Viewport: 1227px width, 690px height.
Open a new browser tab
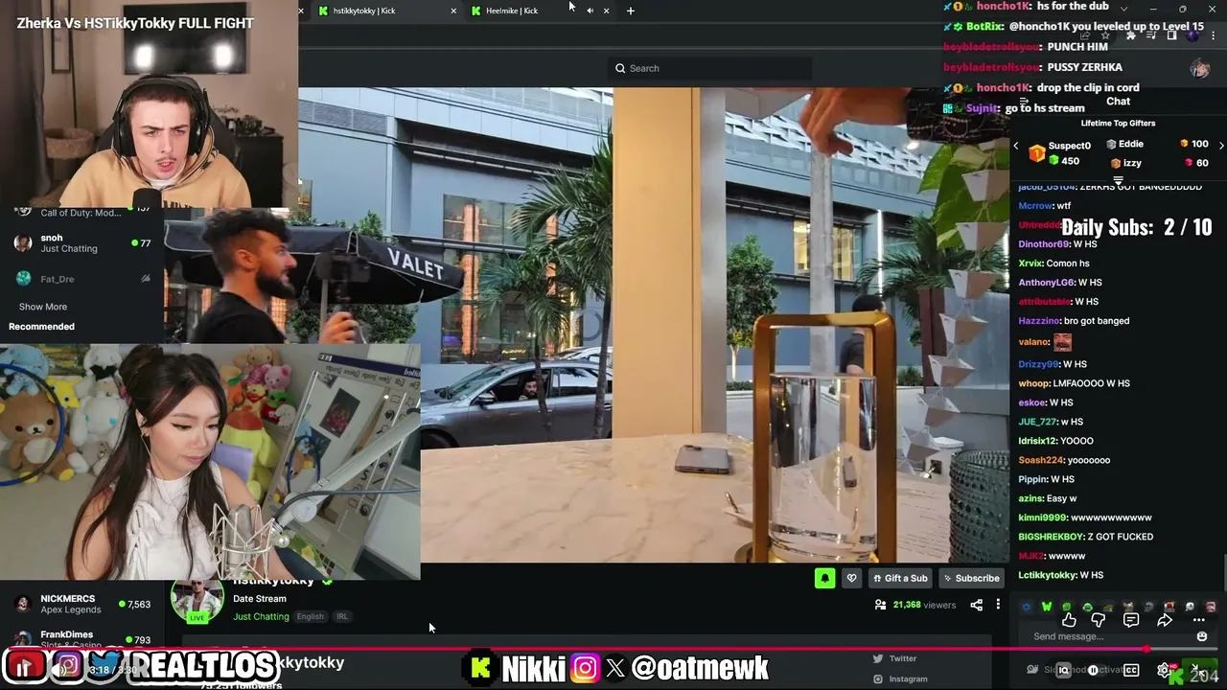[x=630, y=11]
